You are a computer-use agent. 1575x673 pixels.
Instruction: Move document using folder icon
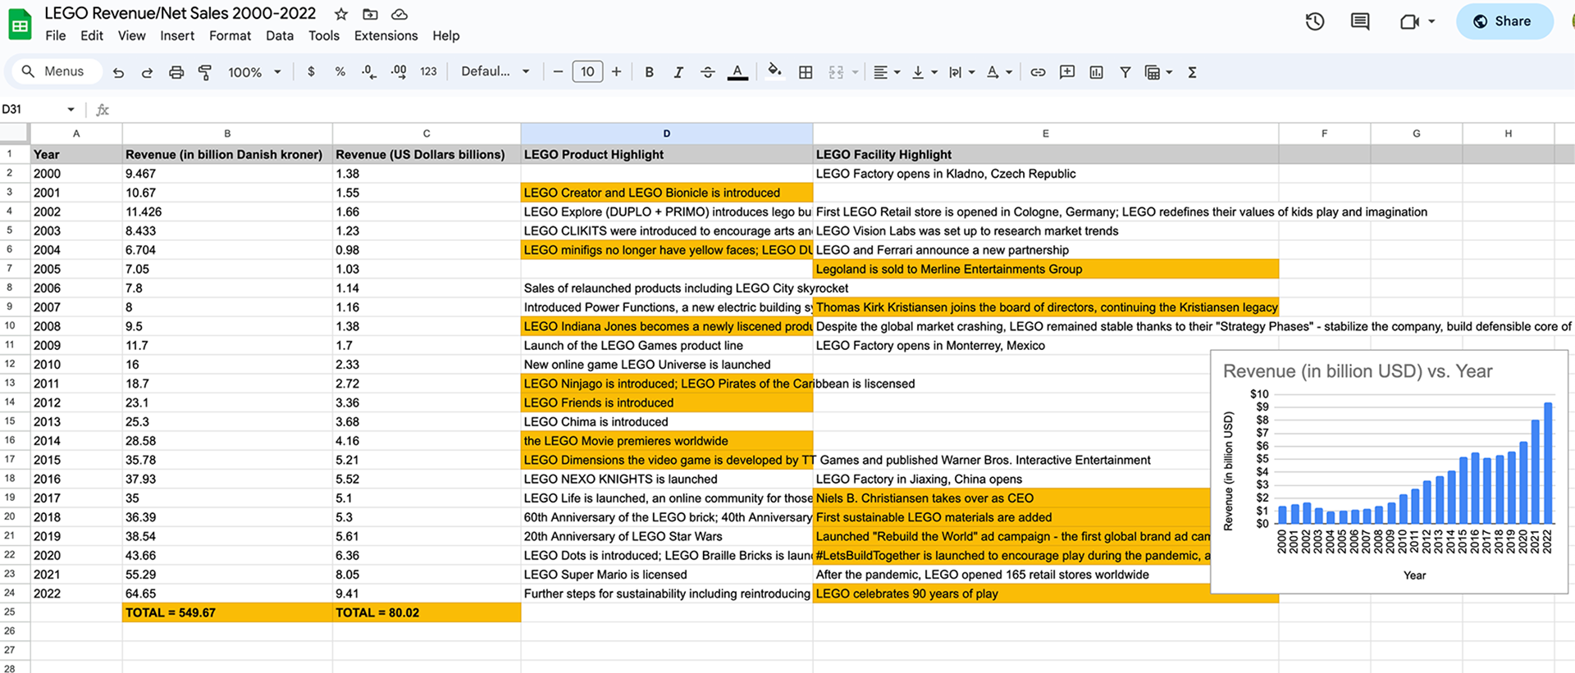tap(371, 14)
